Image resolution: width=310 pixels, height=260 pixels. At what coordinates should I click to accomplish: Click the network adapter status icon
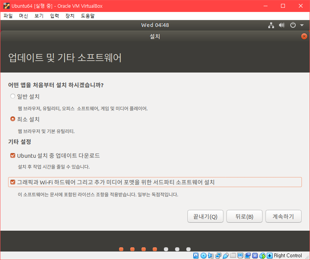click(218, 255)
